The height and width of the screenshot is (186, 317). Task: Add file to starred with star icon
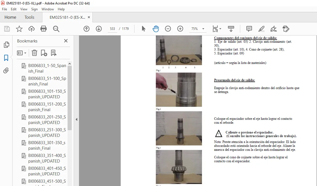click(x=19, y=29)
